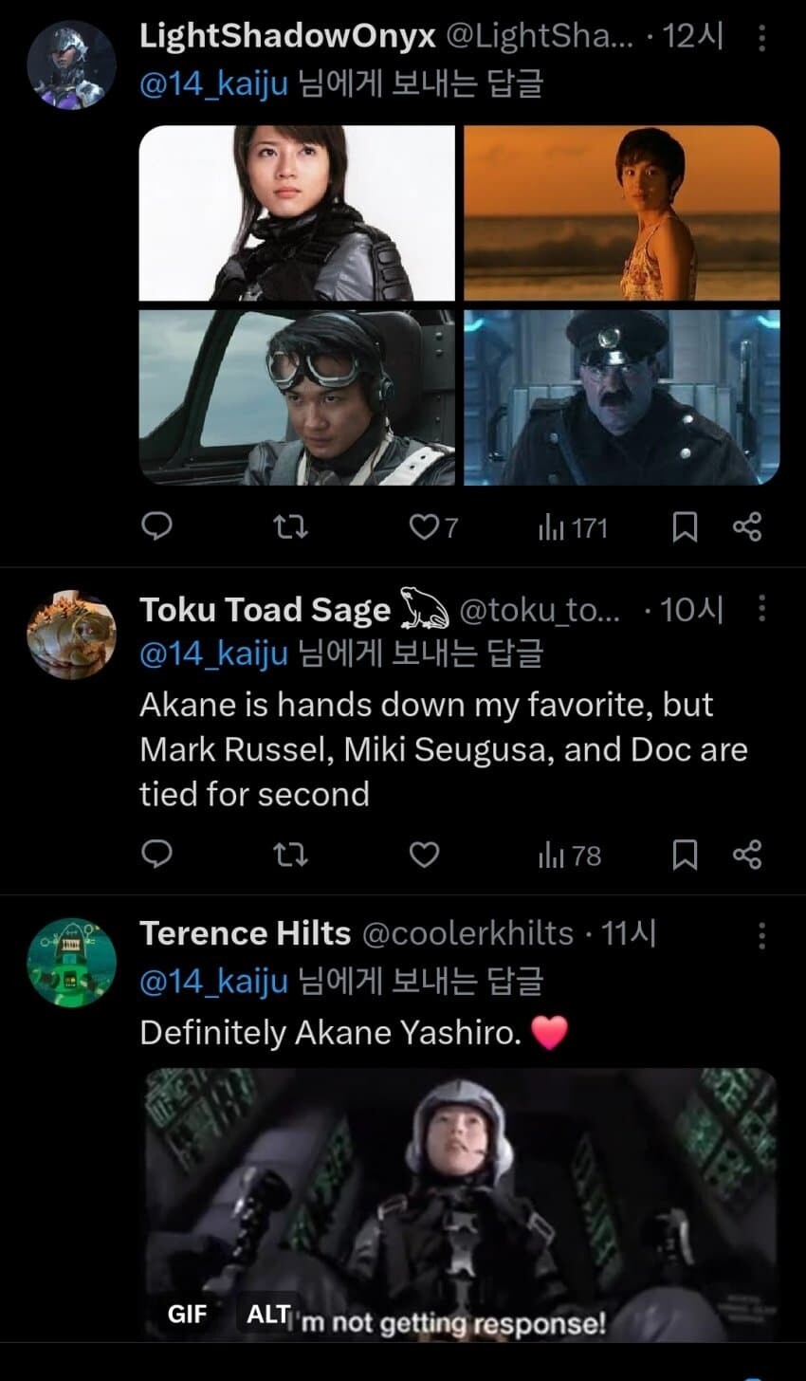Open more options for Toku Toad Sage's tweet
The image size is (806, 1381).
(x=763, y=609)
